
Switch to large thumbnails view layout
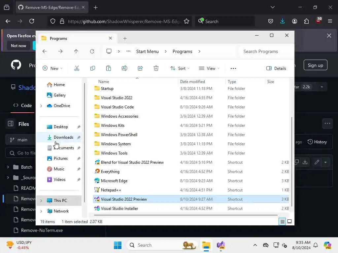pos(289,221)
